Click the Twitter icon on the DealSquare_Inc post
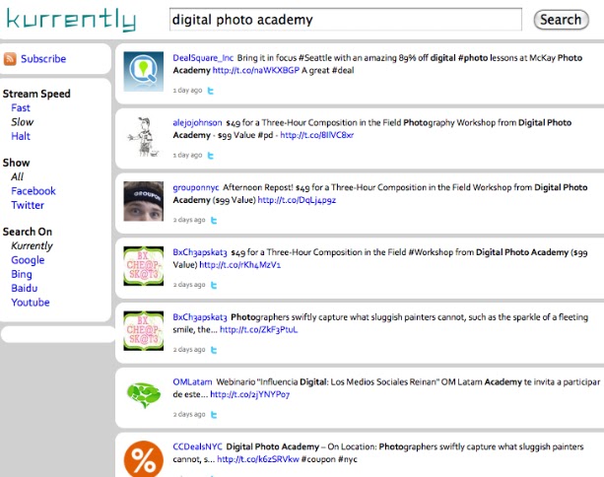This screenshot has height=477, width=604. click(x=210, y=91)
